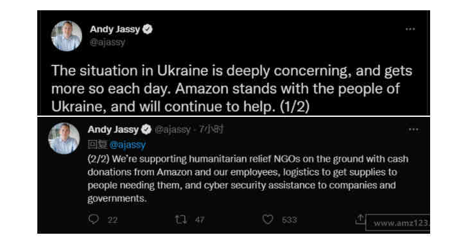The height and width of the screenshot is (244, 468).
Task: Click the www.amz123 watermark
Action: [398, 223]
